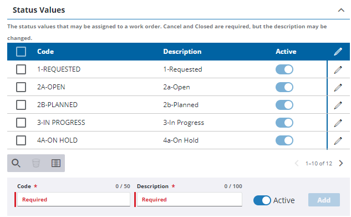Edit the 2B-PLANNED row with its pencil icon
This screenshot has width=351, height=217.
click(x=338, y=105)
